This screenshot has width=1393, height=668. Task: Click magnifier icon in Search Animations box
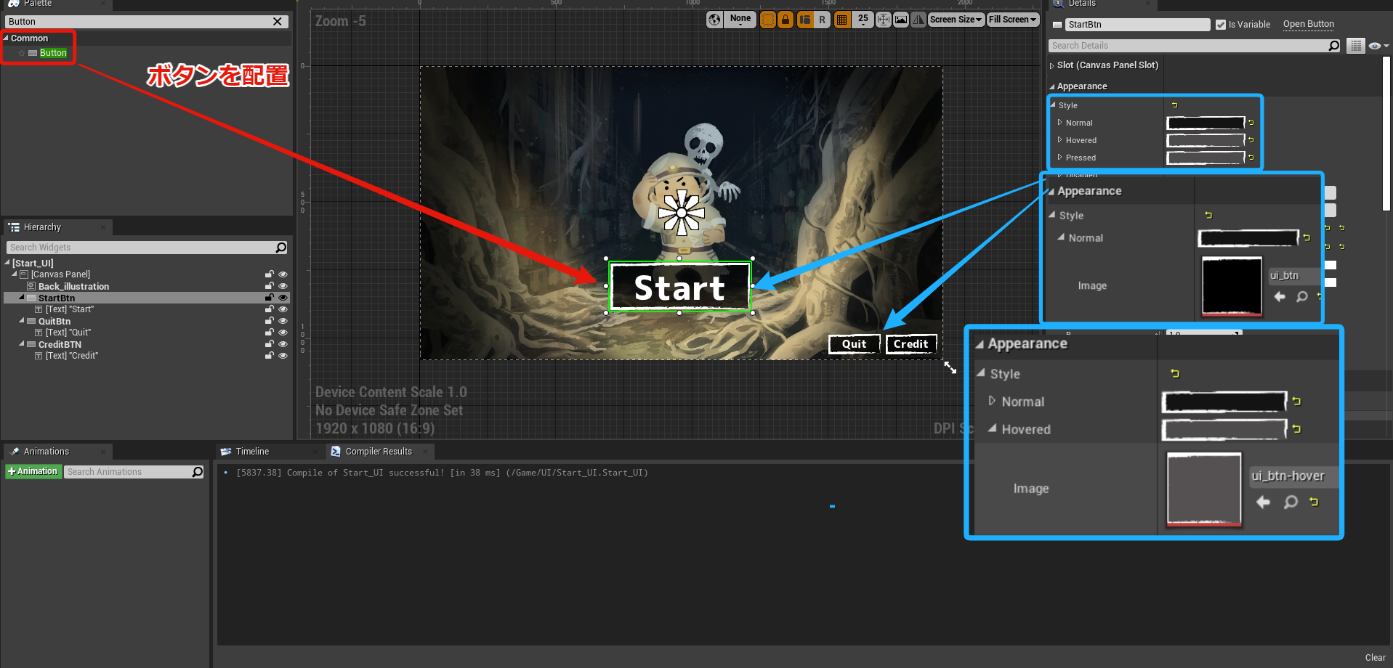coord(198,472)
